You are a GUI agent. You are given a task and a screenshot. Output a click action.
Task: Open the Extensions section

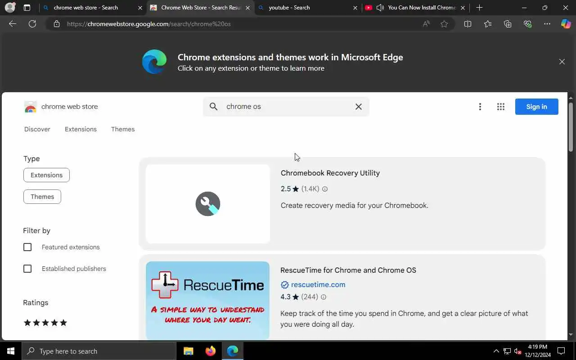[81, 129]
